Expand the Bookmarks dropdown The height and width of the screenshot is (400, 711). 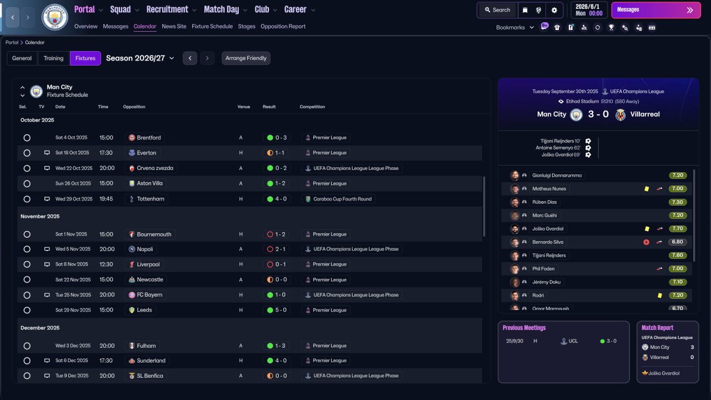pyautogui.click(x=515, y=27)
